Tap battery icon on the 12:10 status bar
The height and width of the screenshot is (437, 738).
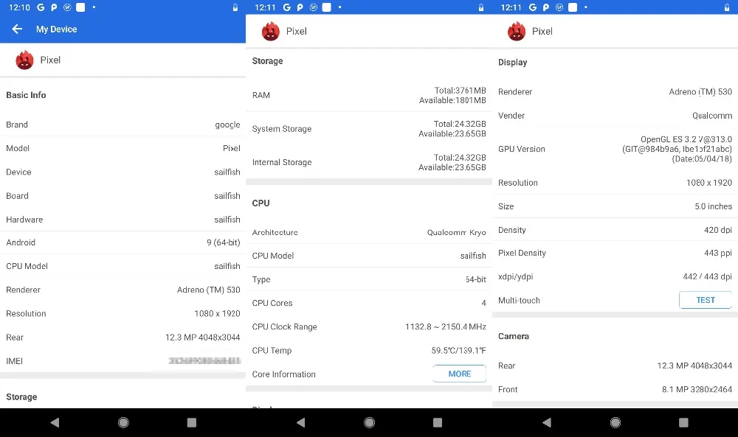coord(235,7)
